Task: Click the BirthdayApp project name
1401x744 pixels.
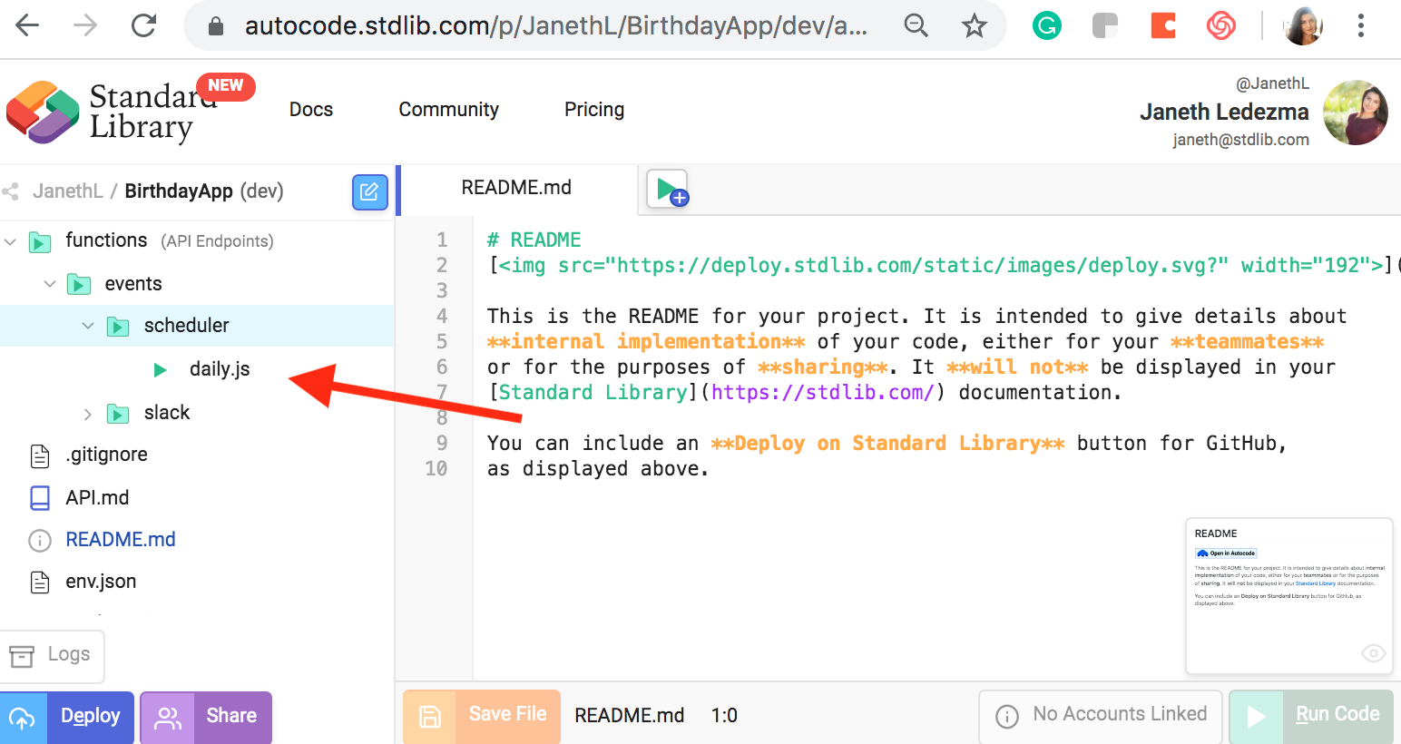Action: pyautogui.click(x=179, y=191)
